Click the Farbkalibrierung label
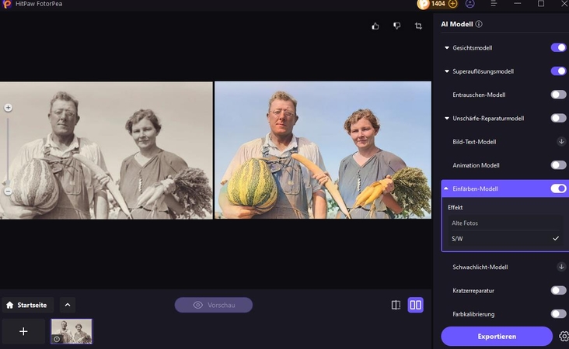Viewport: 569px width, 349px height. (473, 314)
